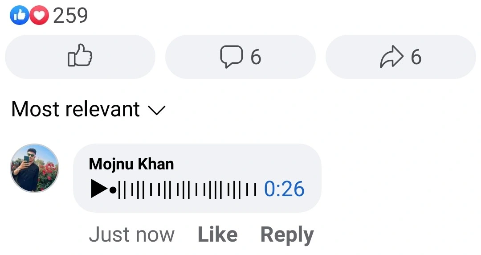Click the red heart reaction icon
481x255 pixels.
click(x=39, y=15)
